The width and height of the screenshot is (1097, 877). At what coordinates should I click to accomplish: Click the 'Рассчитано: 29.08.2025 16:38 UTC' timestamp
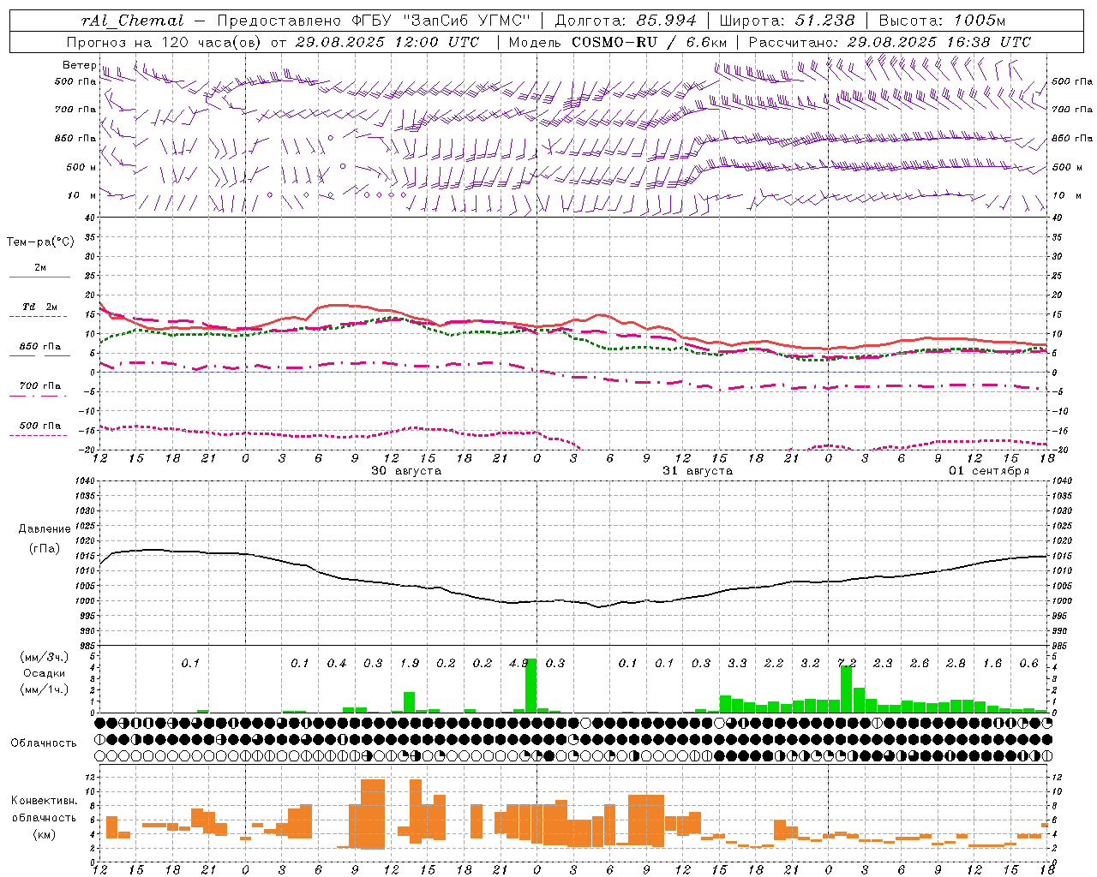[890, 42]
